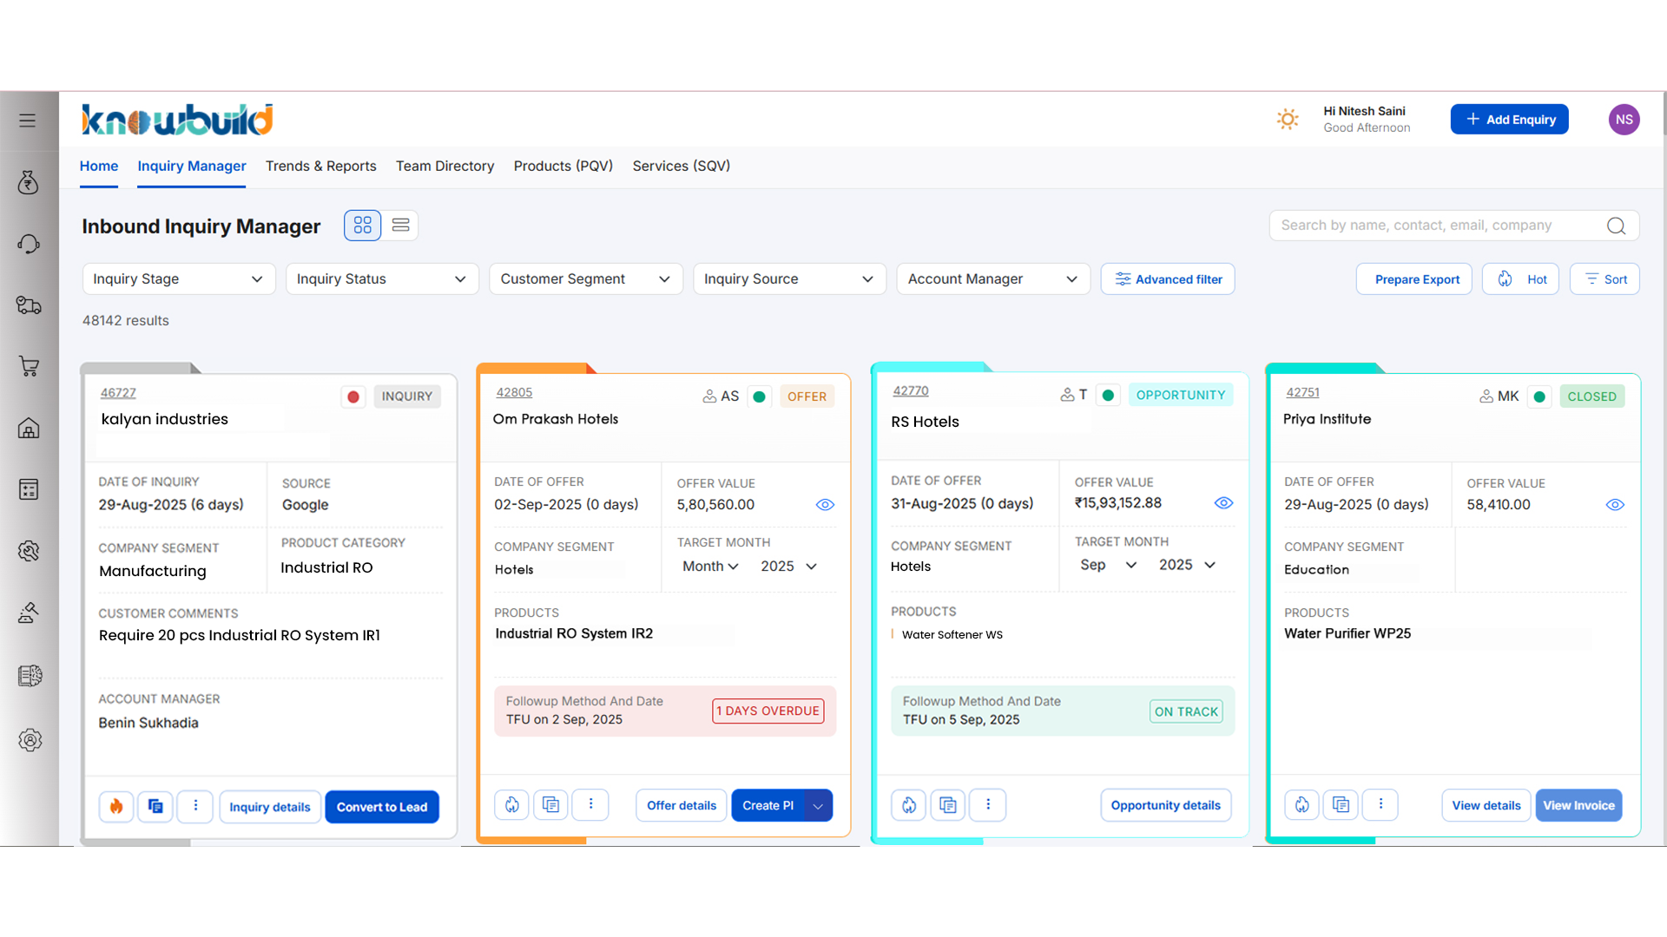
Task: Click copy icon on Om Prakash Hotels card
Action: (x=550, y=805)
